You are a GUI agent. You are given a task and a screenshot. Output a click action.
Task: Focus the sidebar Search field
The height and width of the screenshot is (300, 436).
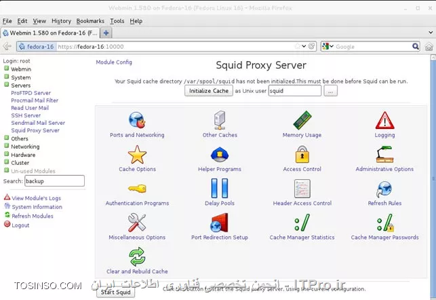[x=54, y=181]
